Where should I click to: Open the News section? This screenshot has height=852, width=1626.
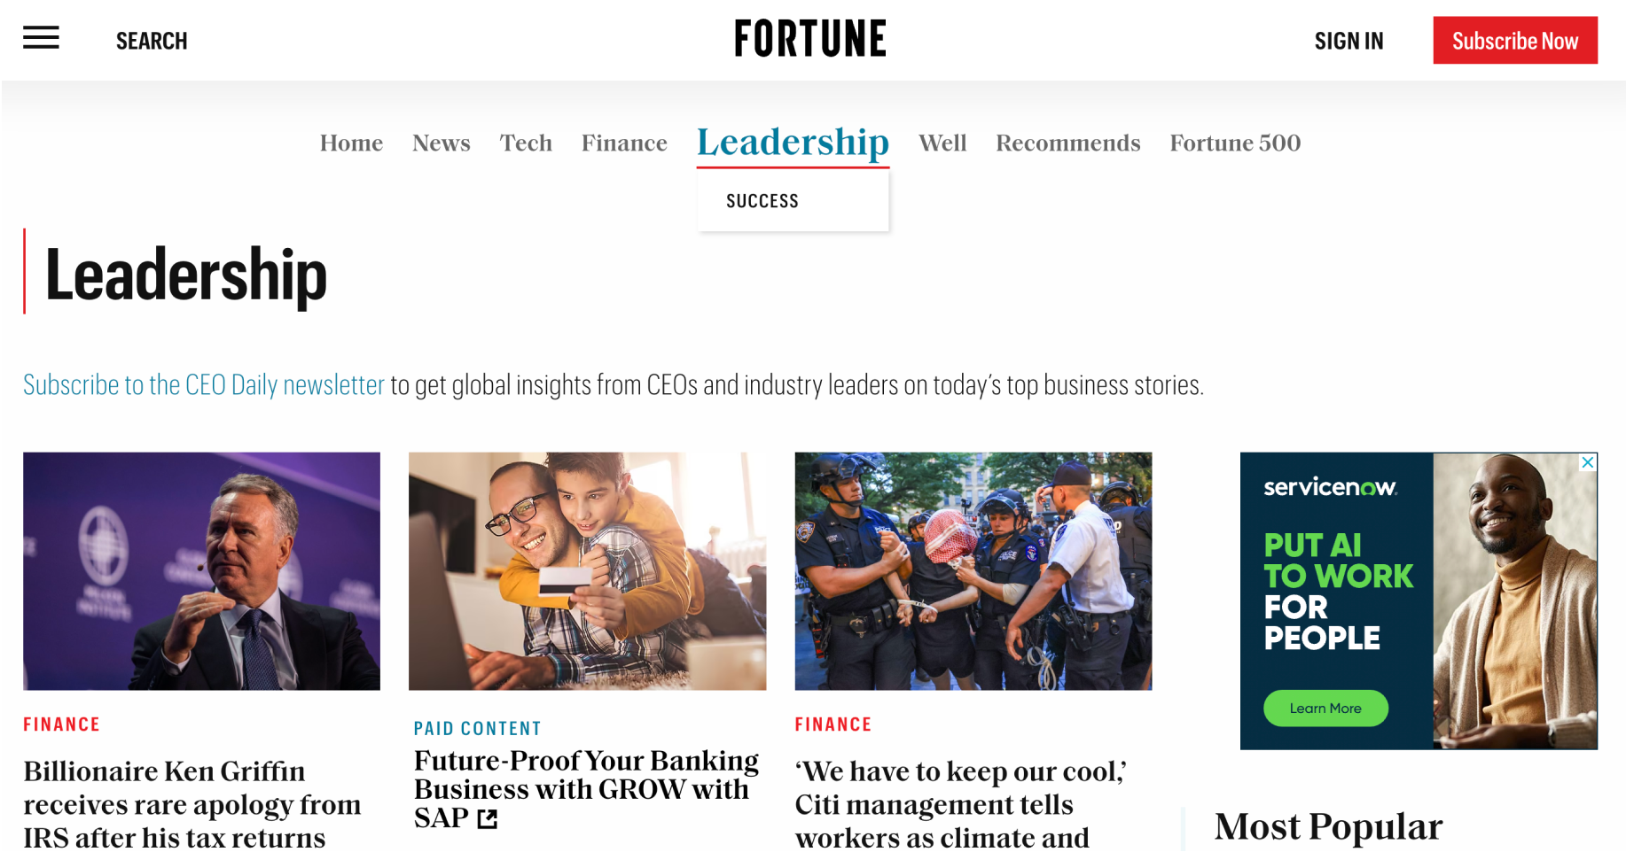coord(442,143)
